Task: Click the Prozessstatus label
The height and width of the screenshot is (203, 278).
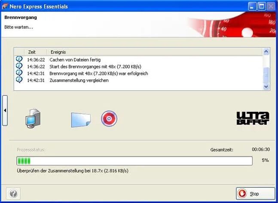Action: coord(31,150)
